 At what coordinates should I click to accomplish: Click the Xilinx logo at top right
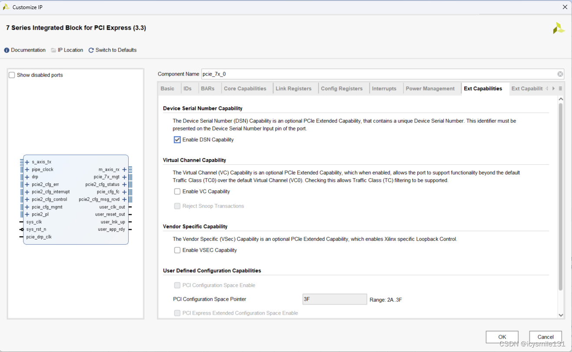point(559,28)
